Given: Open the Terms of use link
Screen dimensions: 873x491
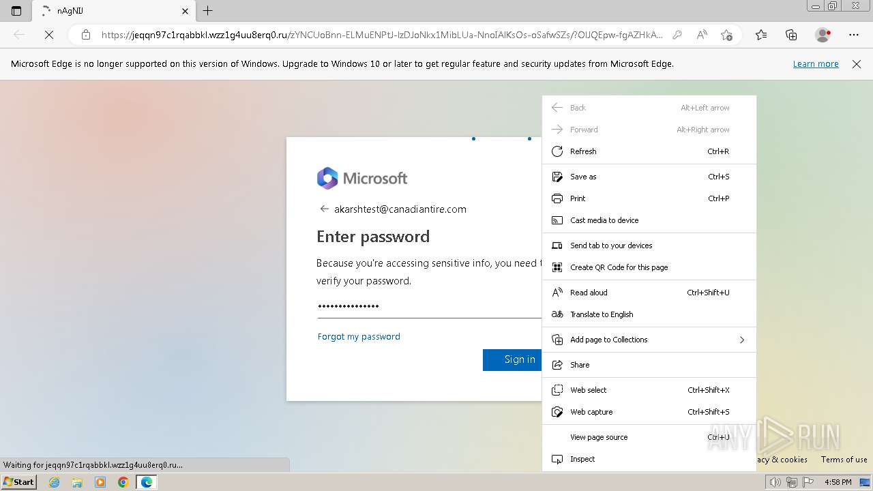Looking at the screenshot, I should tap(844, 460).
